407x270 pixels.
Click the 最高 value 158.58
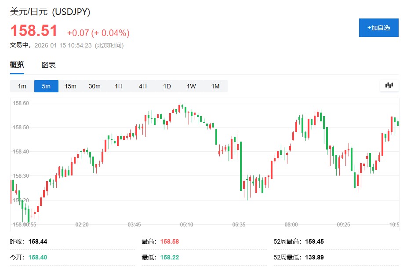pyautogui.click(x=169, y=241)
